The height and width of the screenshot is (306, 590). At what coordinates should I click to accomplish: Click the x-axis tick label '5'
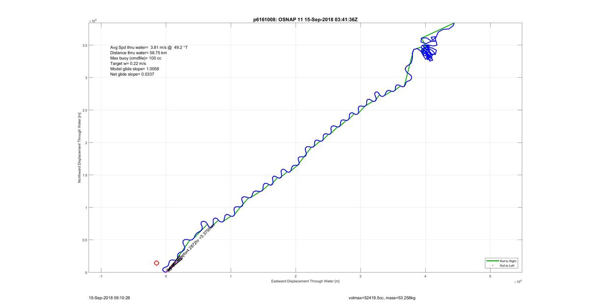coord(490,277)
